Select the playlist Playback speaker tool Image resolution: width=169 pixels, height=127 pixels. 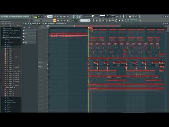(46, 24)
